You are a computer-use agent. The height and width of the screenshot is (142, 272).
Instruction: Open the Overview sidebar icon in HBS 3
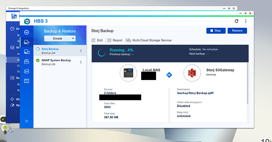tap(26, 32)
